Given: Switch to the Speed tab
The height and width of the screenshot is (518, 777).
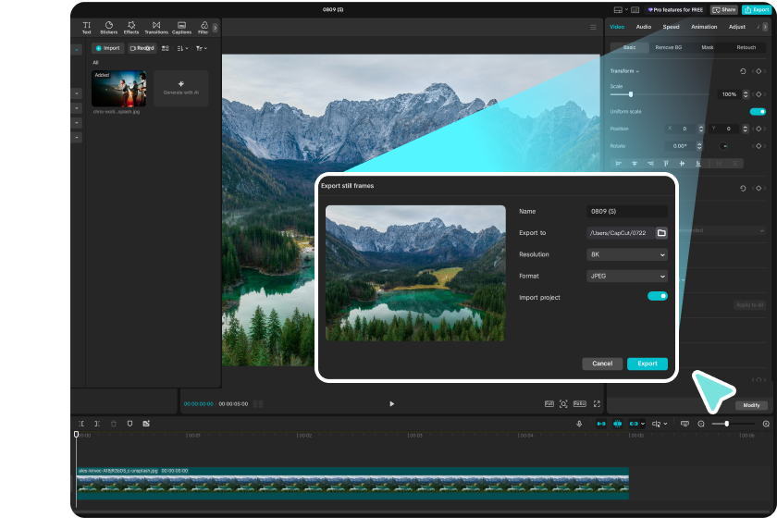Looking at the screenshot, I should pyautogui.click(x=671, y=27).
